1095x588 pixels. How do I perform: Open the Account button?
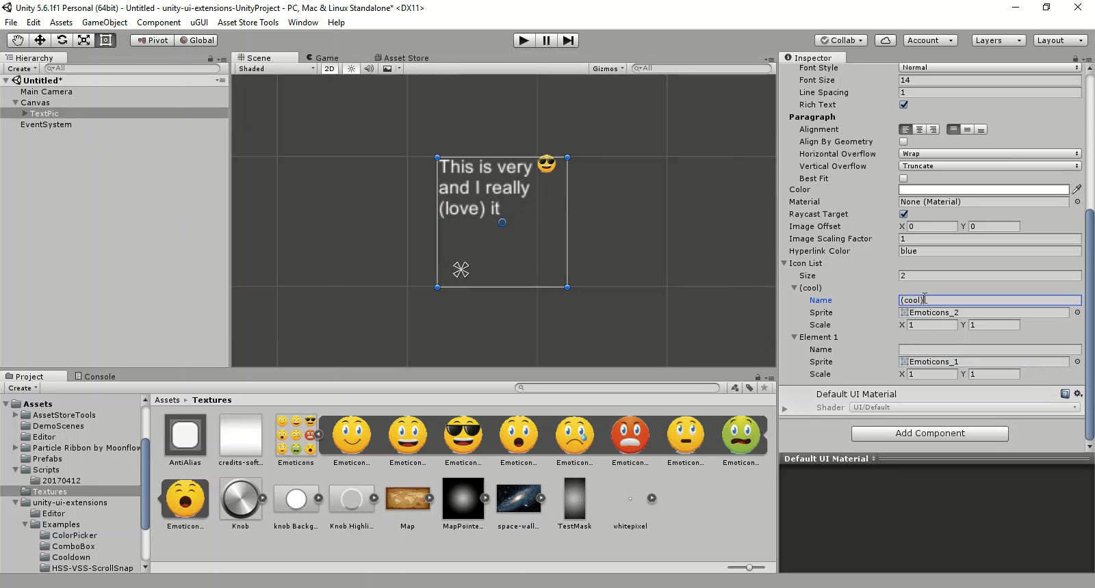(930, 40)
